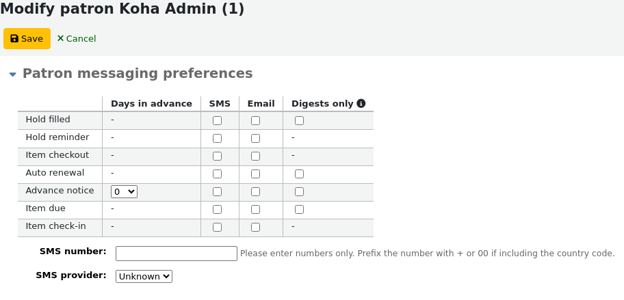
Task: Collapse Patron messaging preferences section arrow
Action: click(13, 74)
